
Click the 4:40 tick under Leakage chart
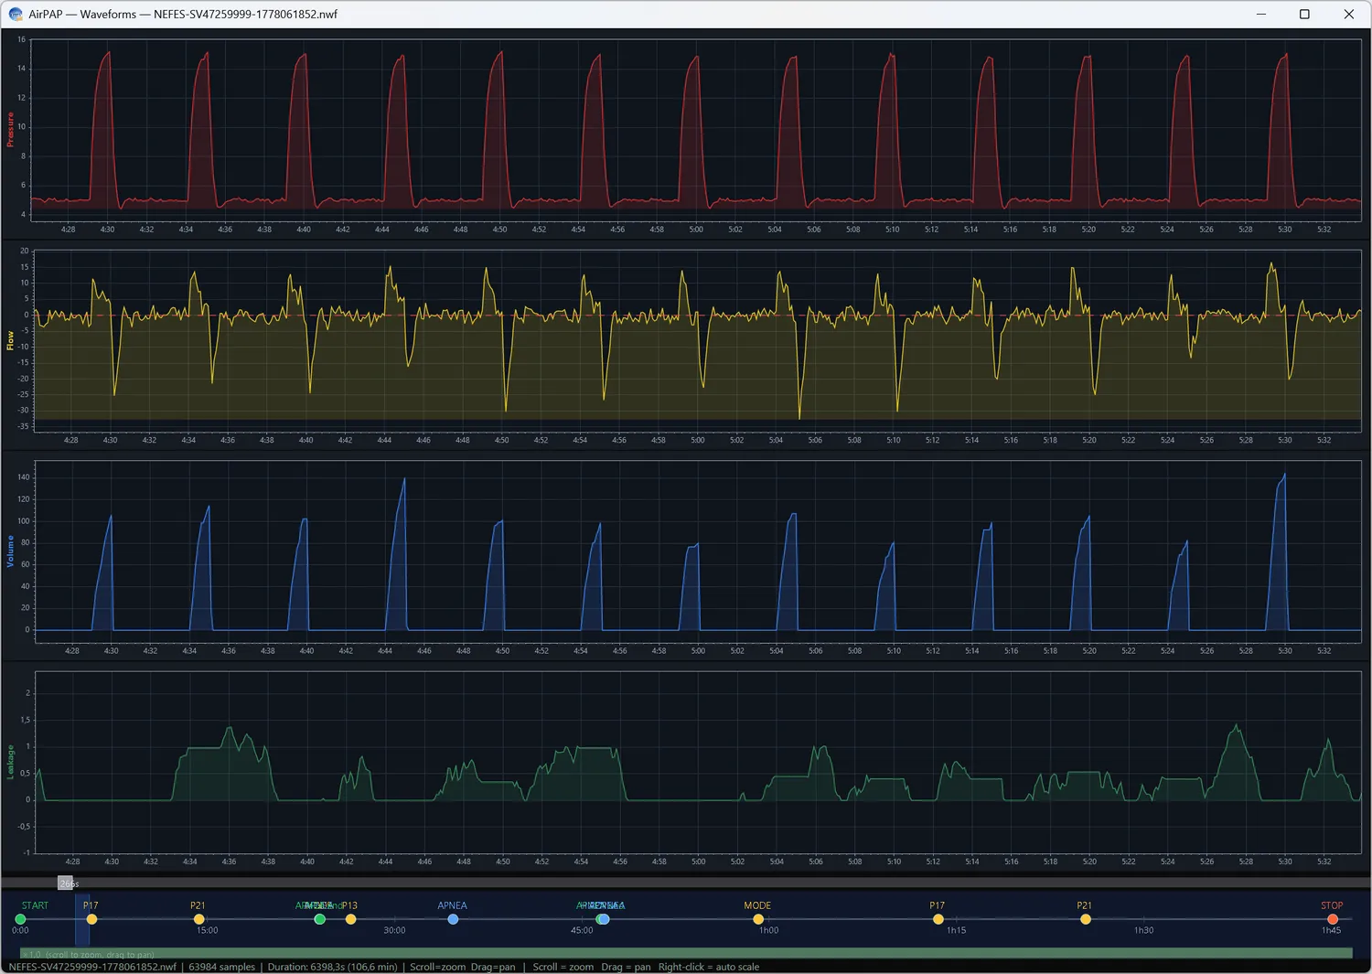[307, 862]
